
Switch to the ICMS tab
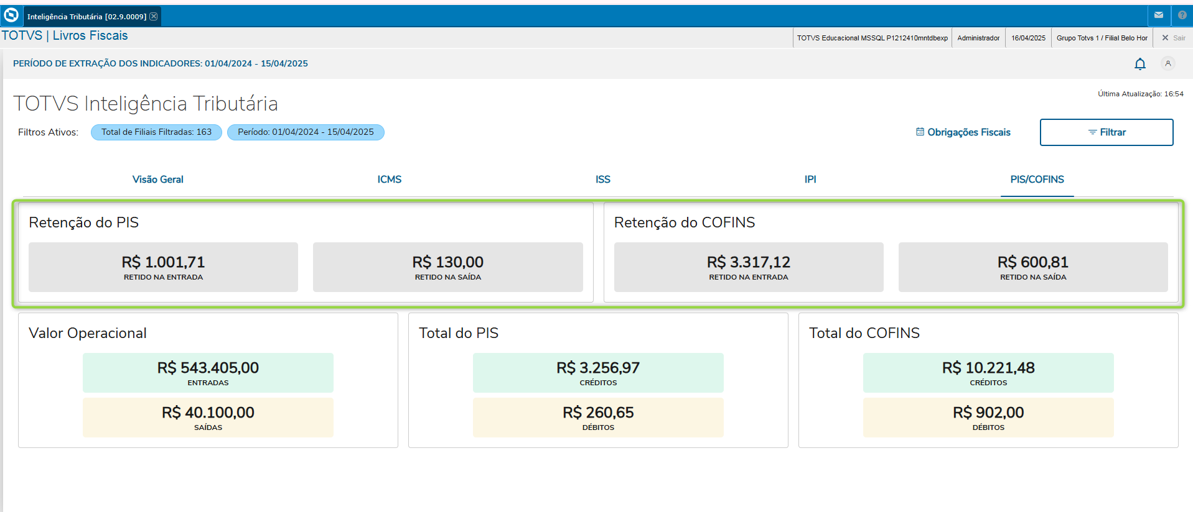click(x=390, y=180)
